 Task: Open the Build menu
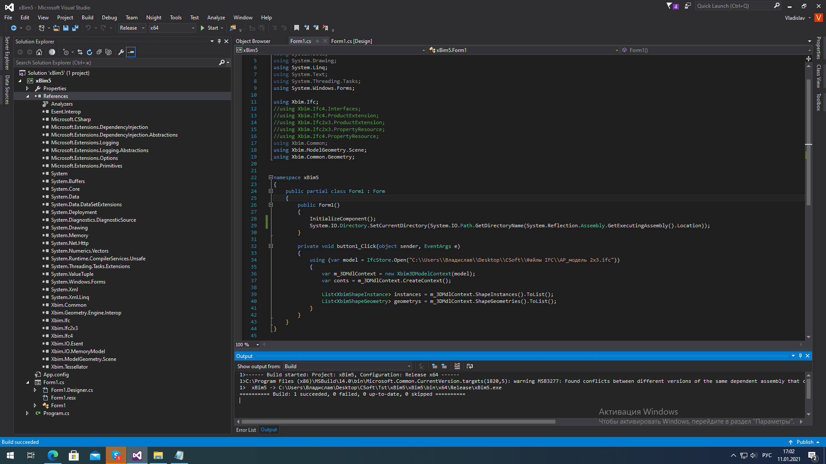click(87, 17)
